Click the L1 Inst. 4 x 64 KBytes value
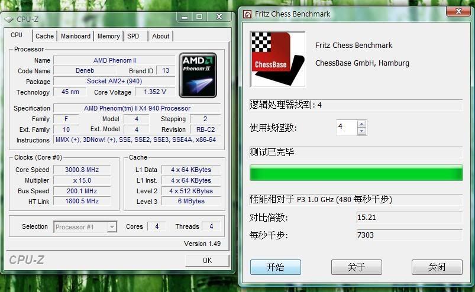This screenshot has width=475, height=292. pyautogui.click(x=191, y=180)
